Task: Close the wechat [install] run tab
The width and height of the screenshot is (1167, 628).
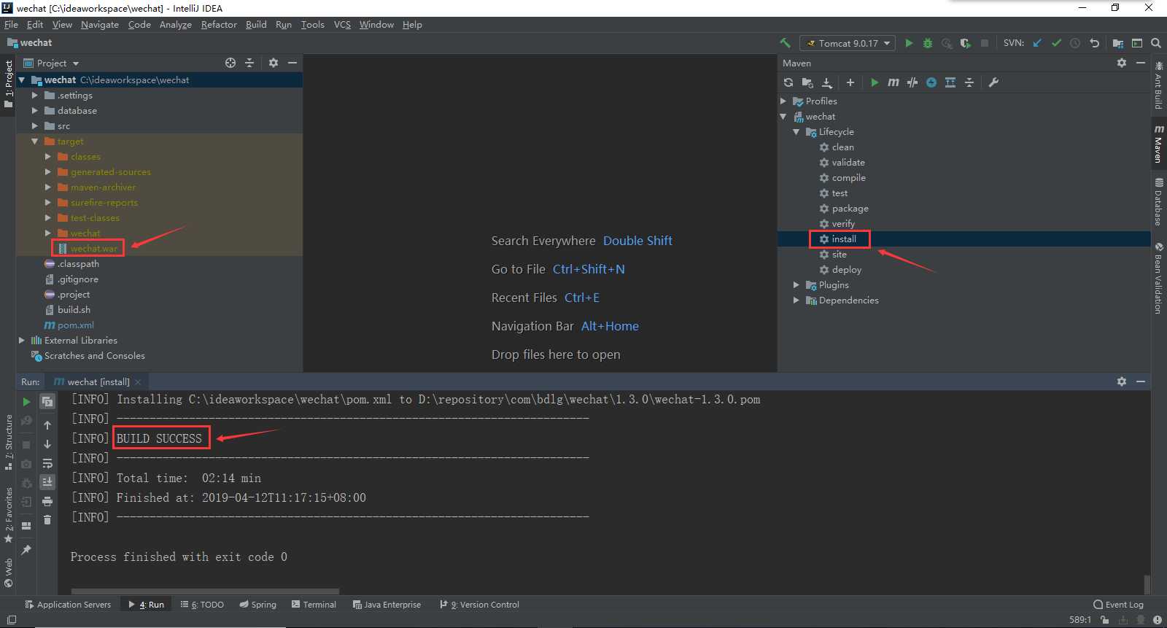Action: point(138,382)
